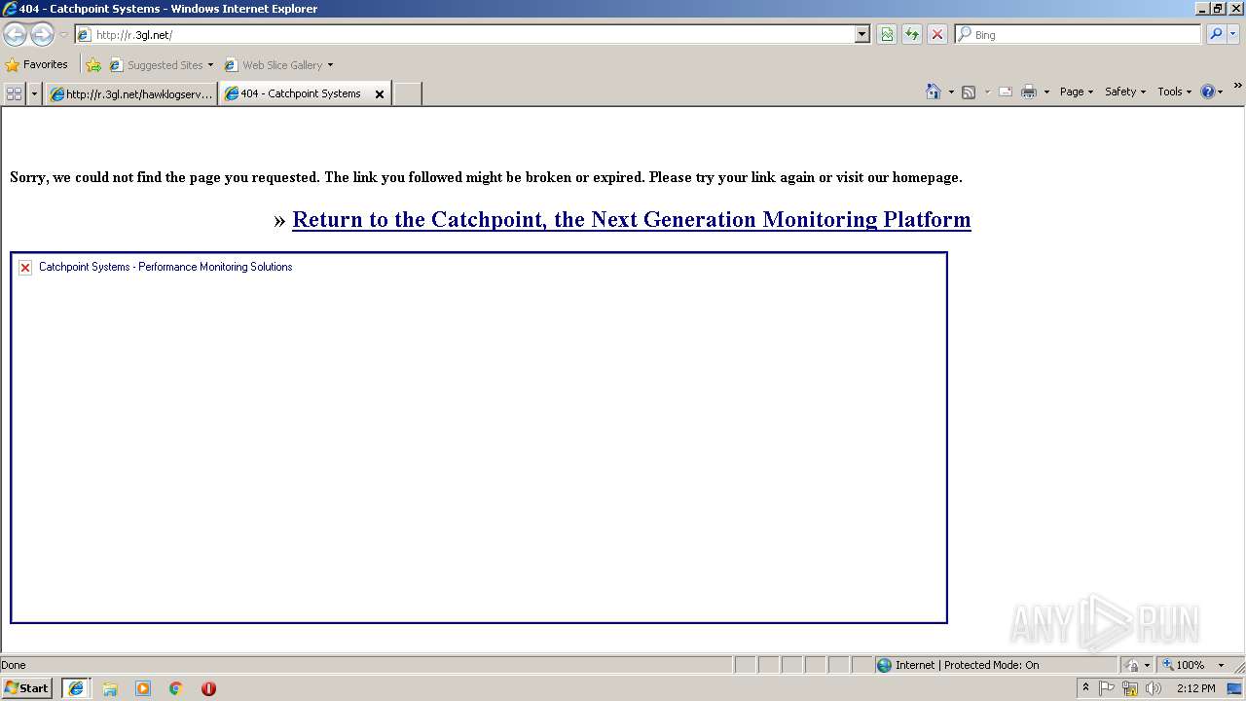Open the Help question mark menu
The height and width of the screenshot is (701, 1246).
click(1211, 92)
